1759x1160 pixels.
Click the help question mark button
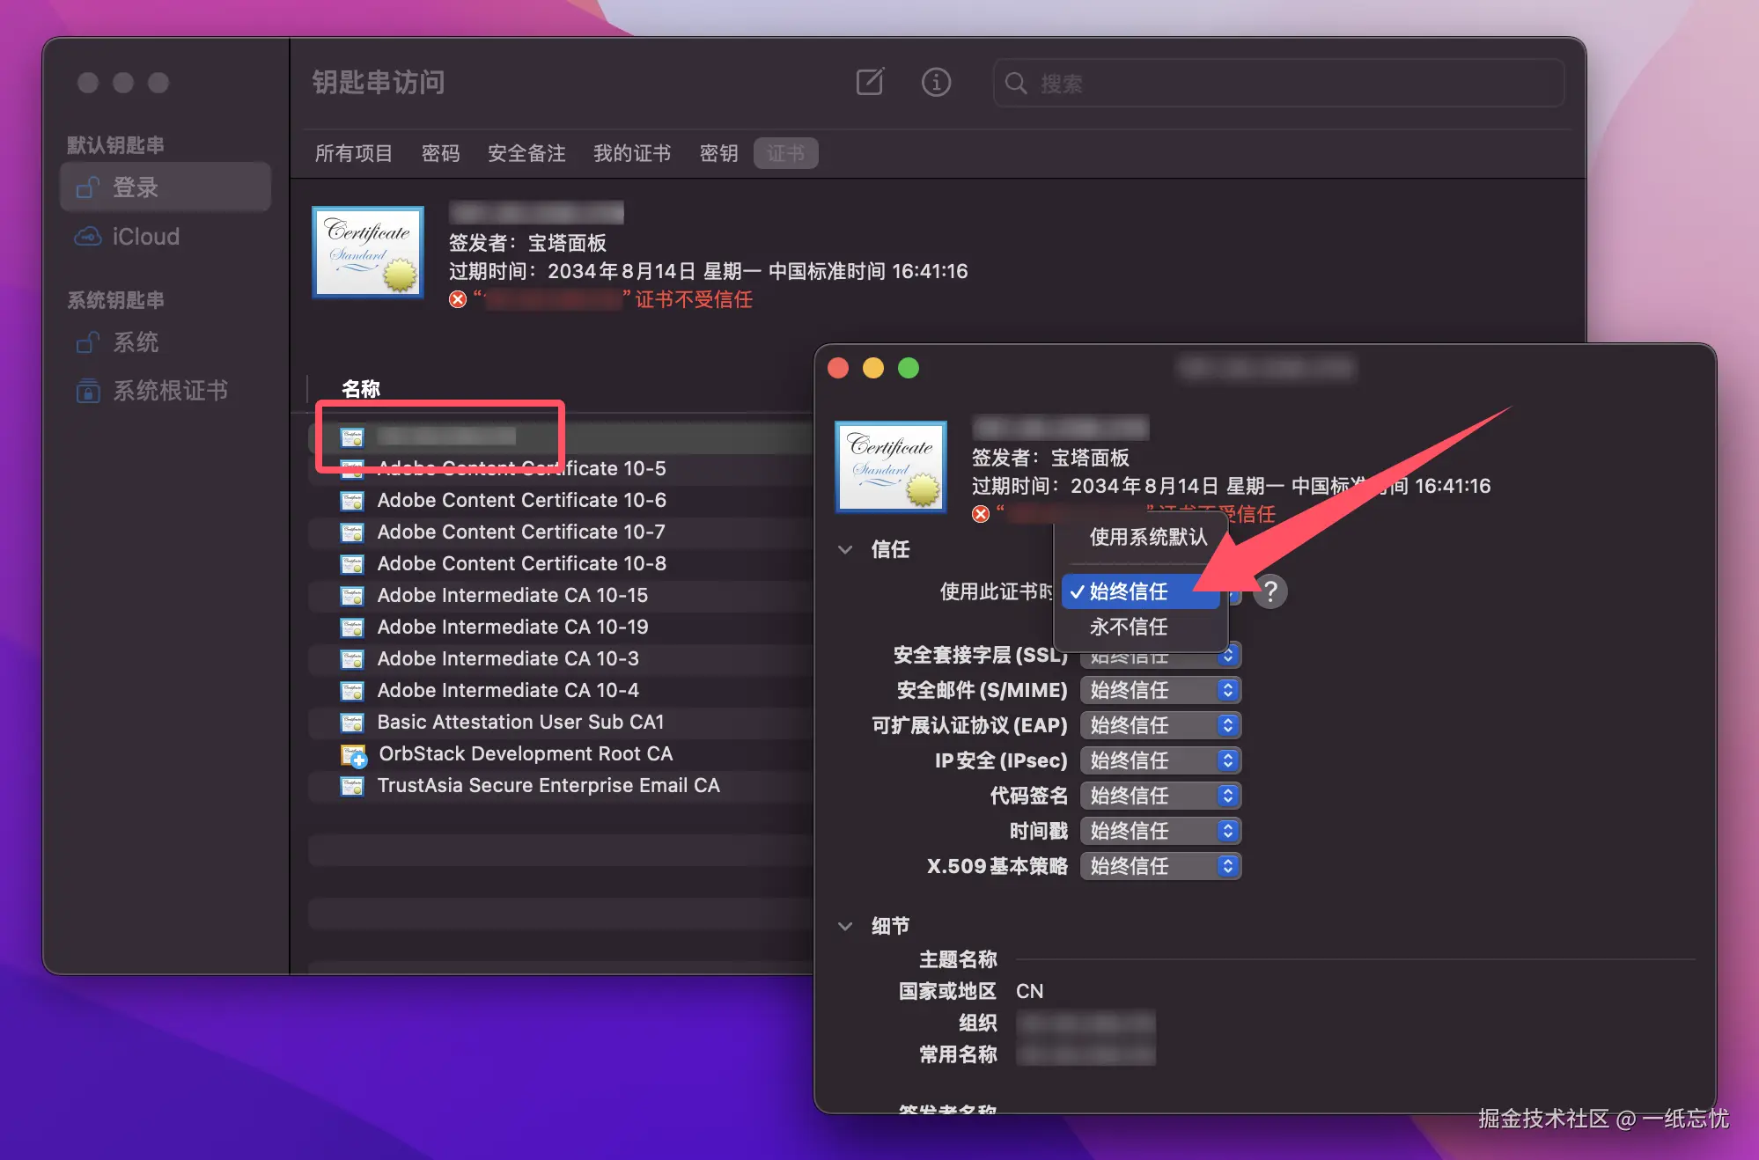1270,591
